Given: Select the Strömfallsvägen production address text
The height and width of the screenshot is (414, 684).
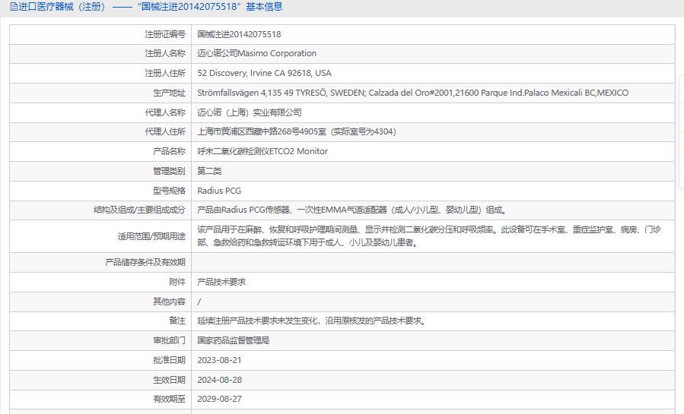Looking at the screenshot, I should [412, 93].
